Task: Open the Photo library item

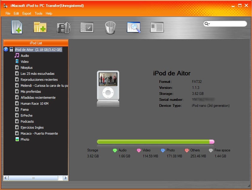Action: click(x=25, y=140)
